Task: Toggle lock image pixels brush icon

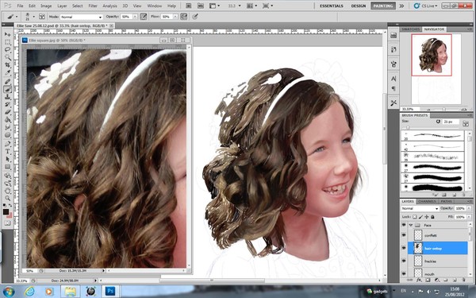Action: (420, 217)
